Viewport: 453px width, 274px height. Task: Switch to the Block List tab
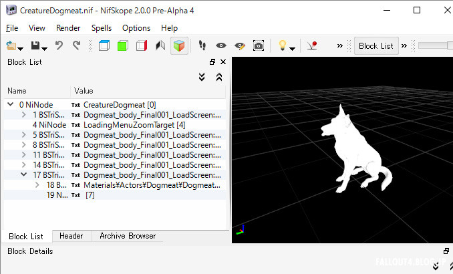pyautogui.click(x=26, y=237)
